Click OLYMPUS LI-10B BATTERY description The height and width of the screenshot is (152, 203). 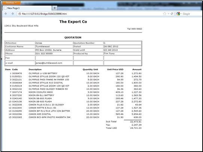[43, 73]
